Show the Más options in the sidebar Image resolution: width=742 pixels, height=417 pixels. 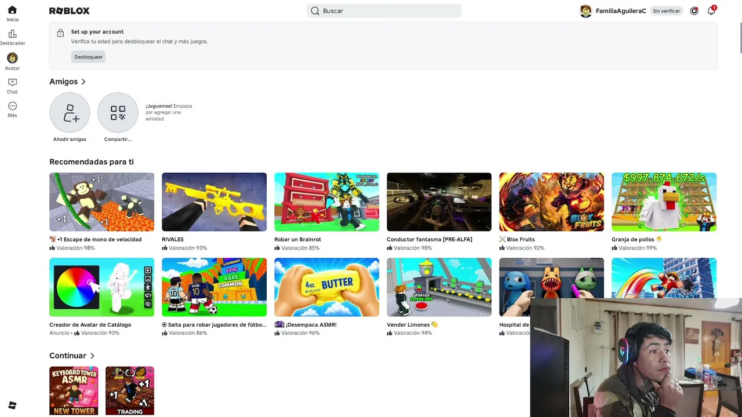click(x=12, y=109)
